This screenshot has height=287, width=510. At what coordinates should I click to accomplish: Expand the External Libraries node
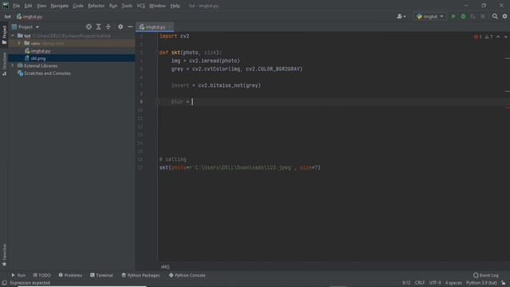click(13, 65)
